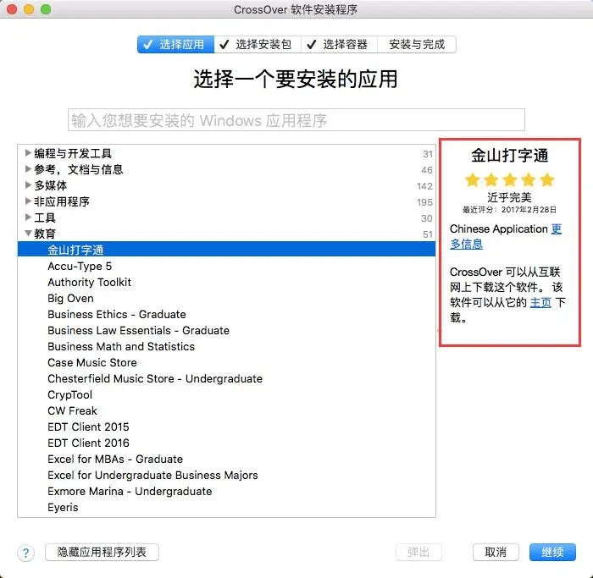Image resolution: width=593 pixels, height=578 pixels.
Task: Click the 取消 button
Action: [x=496, y=553]
